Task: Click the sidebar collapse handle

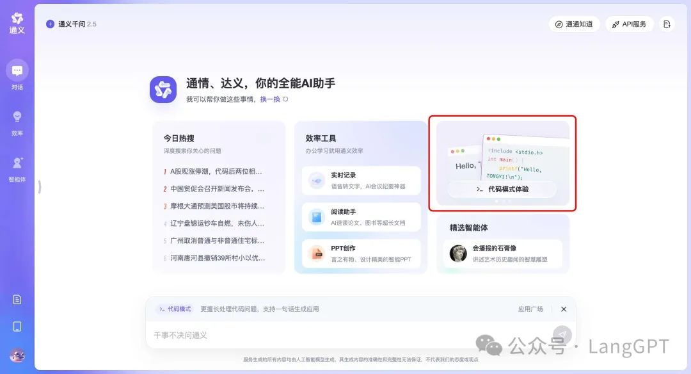Action: point(40,187)
